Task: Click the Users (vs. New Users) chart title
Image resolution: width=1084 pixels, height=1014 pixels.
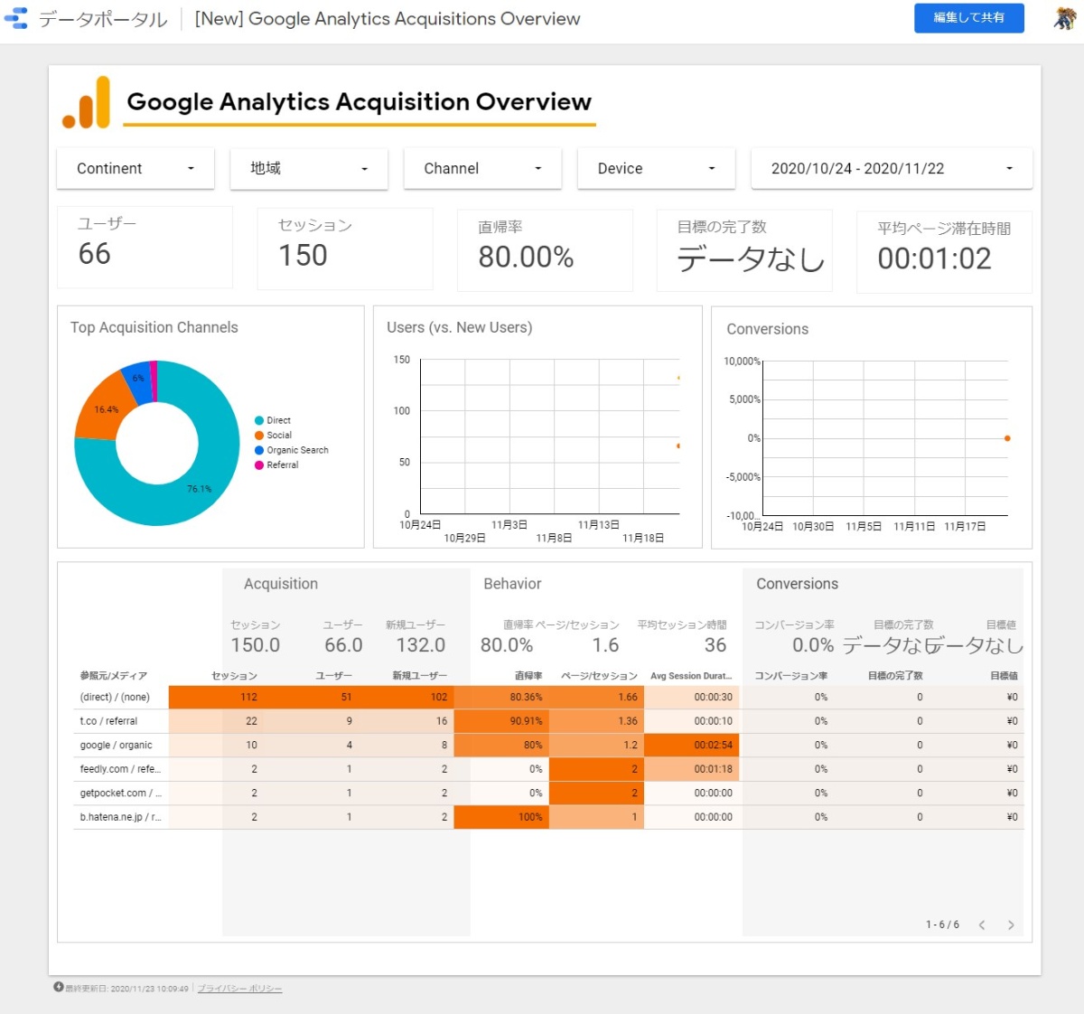Action: (x=460, y=327)
